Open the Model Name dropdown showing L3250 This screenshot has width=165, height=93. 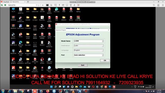coord(89,41)
